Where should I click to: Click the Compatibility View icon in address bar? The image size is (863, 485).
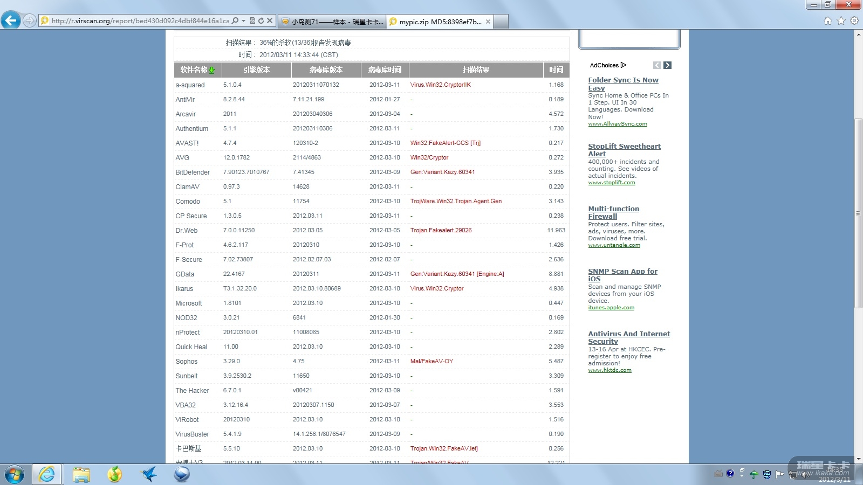[252, 21]
